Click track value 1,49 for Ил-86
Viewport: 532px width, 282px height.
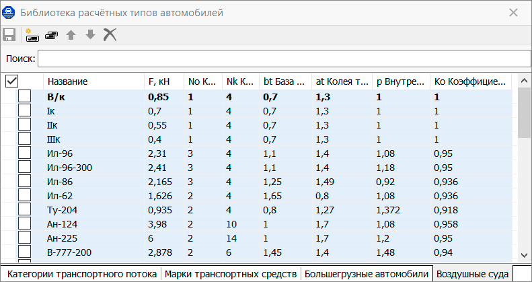tap(325, 182)
